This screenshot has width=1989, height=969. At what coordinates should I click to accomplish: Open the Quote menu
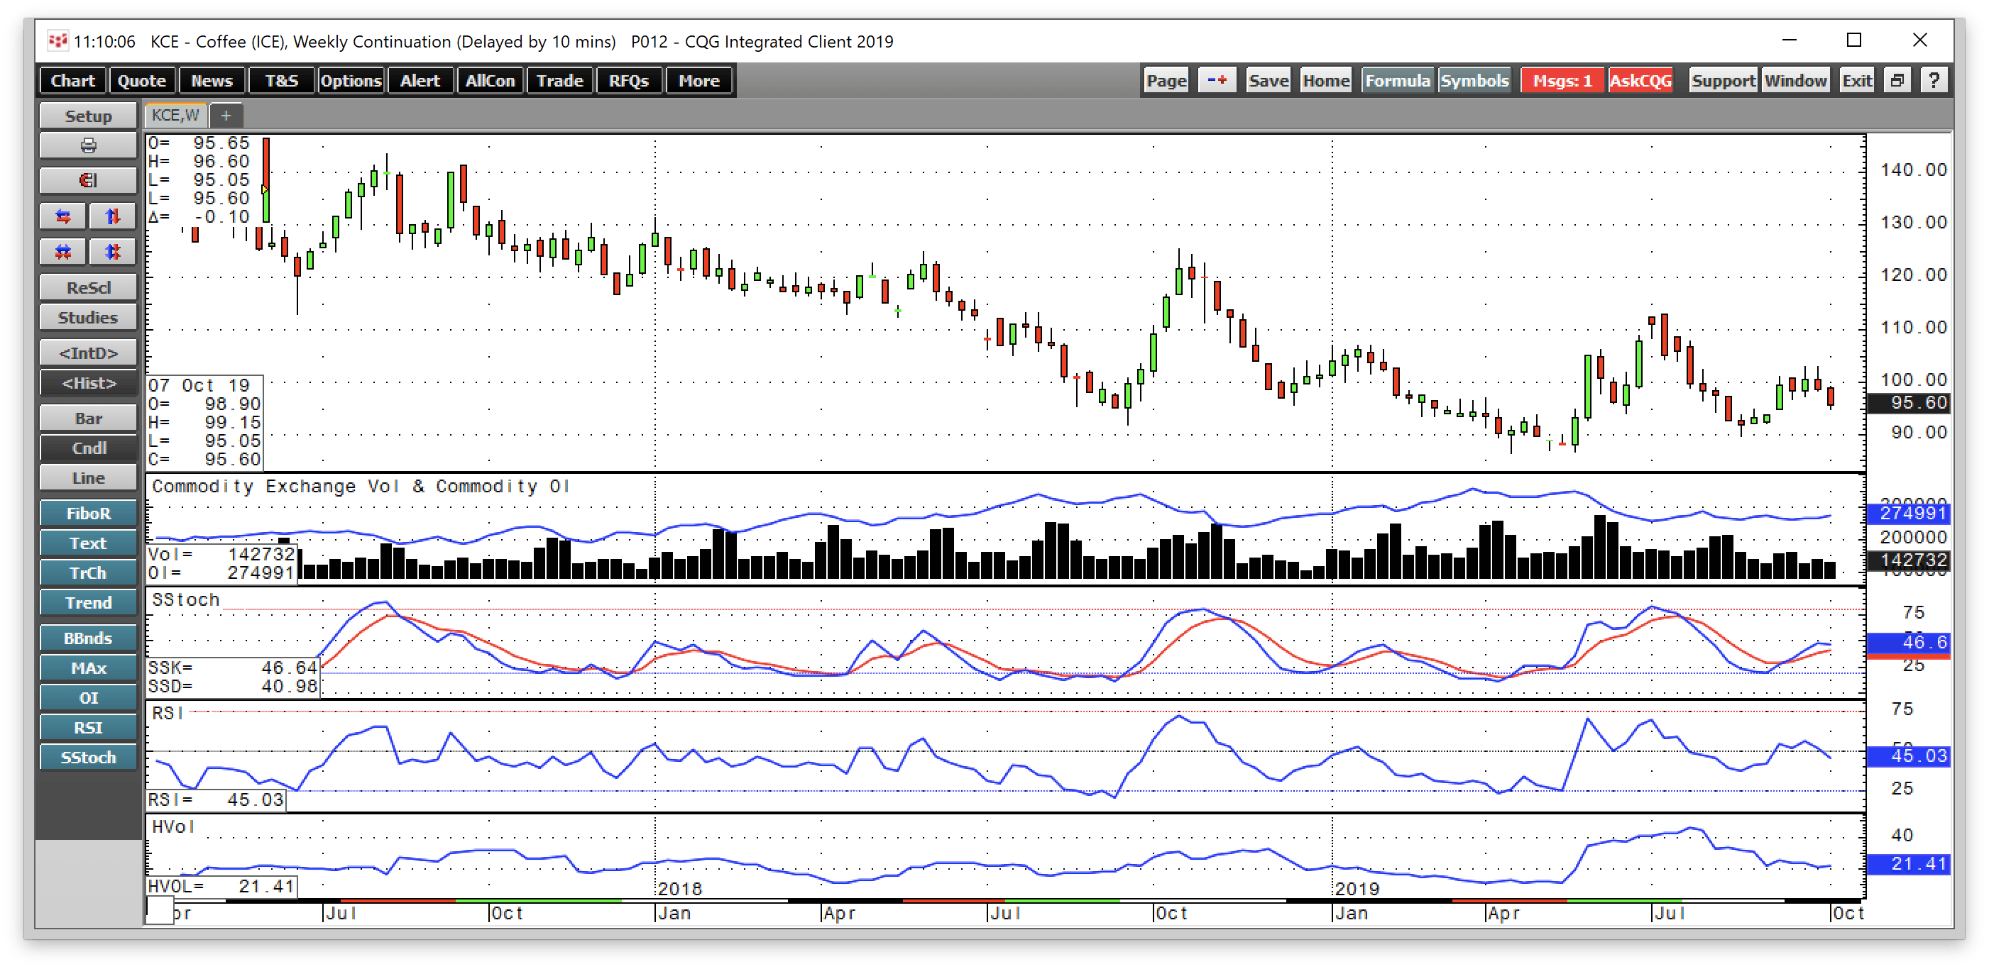[x=141, y=80]
